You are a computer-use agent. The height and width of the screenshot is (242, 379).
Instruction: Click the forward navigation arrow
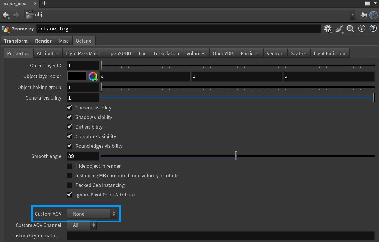16,15
